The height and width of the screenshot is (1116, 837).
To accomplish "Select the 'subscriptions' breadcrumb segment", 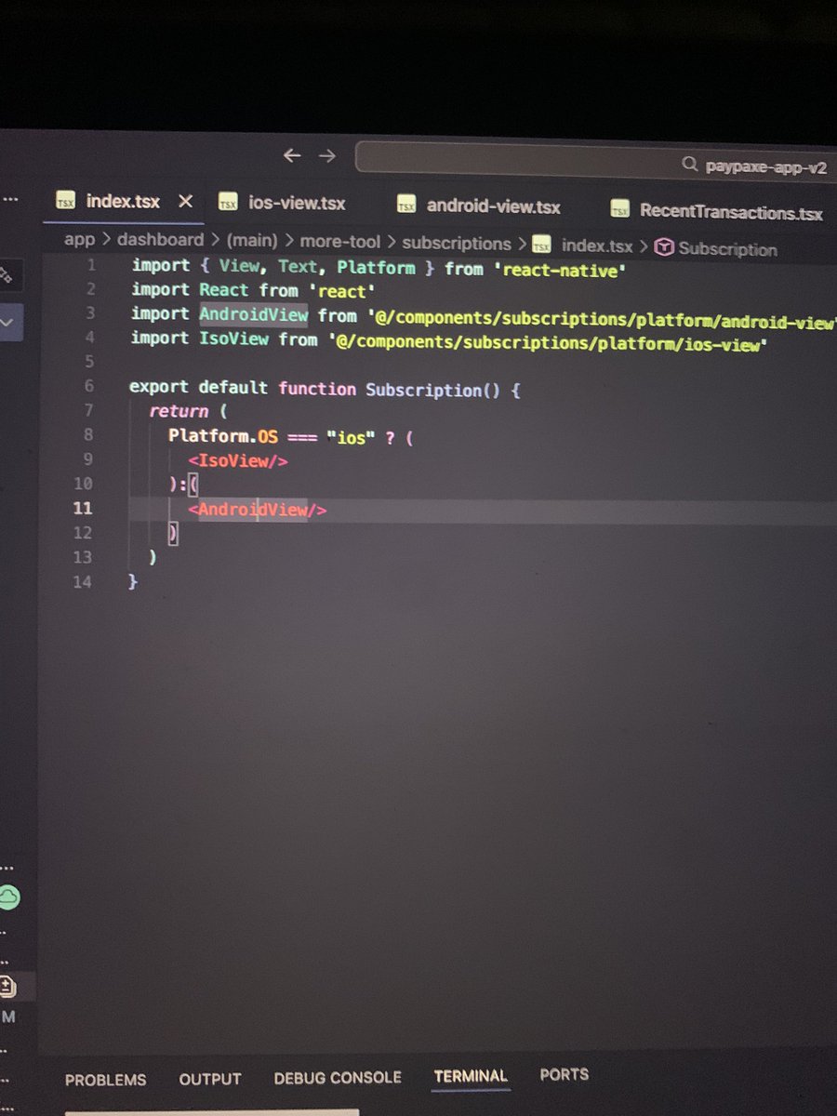I will [x=457, y=244].
